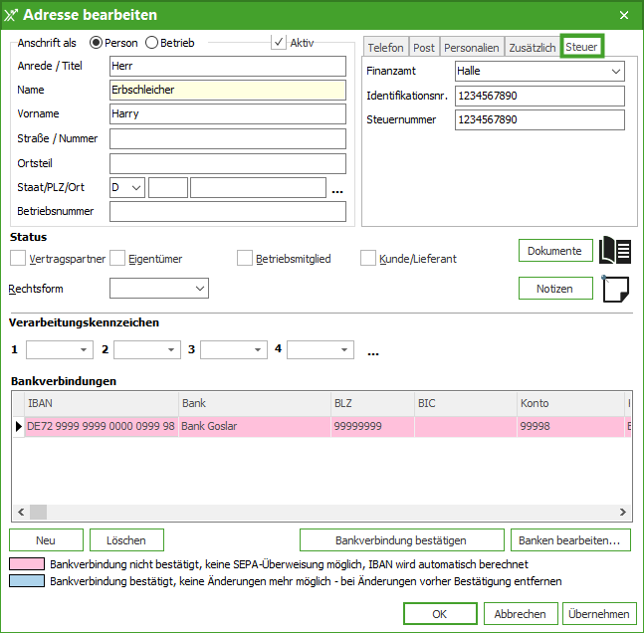Enable the Vertragspartner checkbox

(x=18, y=259)
